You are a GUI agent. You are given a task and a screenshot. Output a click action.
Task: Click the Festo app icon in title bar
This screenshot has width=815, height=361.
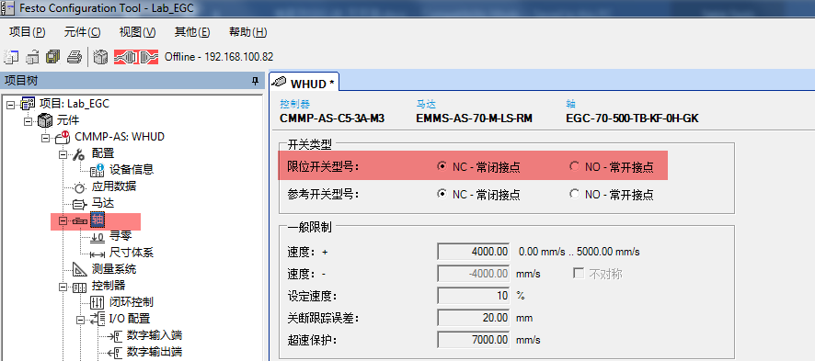point(6,7)
